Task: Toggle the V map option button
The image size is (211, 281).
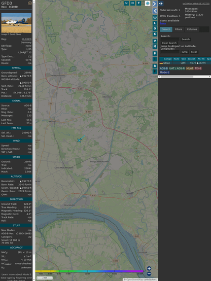Action: point(155,41)
